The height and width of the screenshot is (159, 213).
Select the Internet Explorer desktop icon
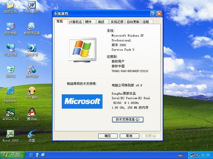click(10, 95)
